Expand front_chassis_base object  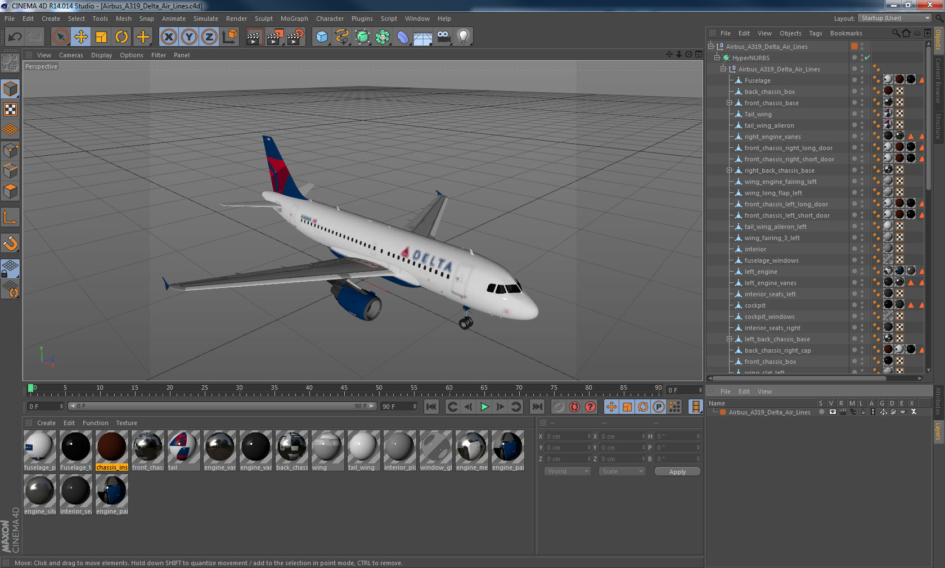tap(730, 103)
